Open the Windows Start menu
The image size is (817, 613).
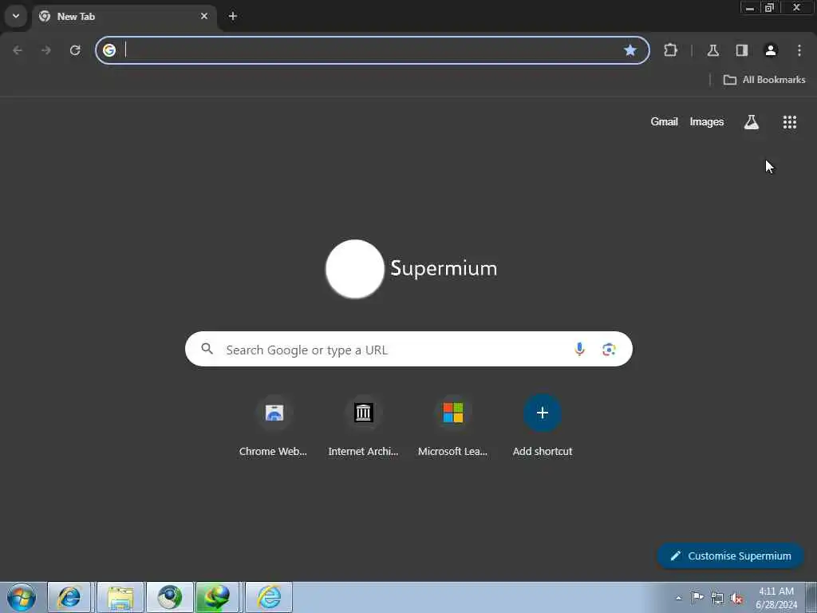tap(22, 597)
